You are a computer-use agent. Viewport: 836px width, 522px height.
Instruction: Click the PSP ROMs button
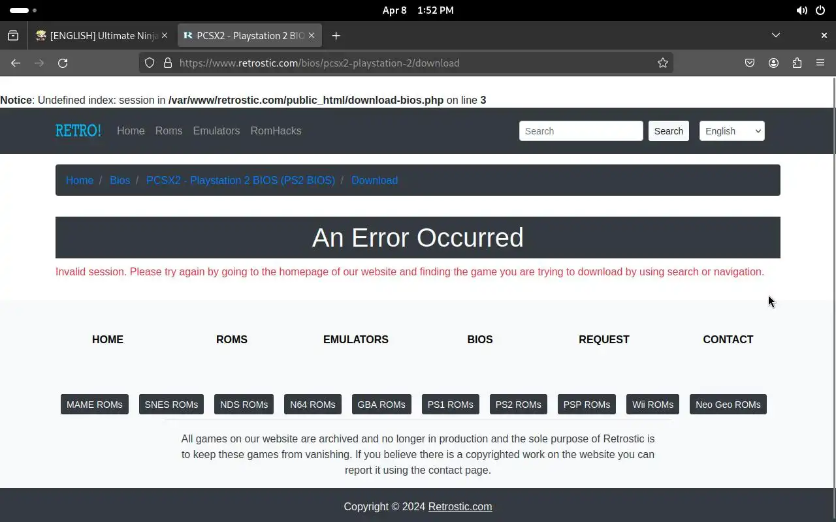(x=587, y=405)
